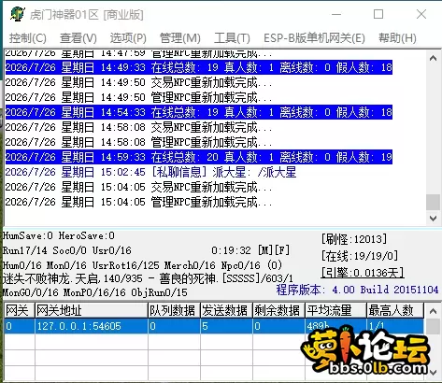Click the MonG0/0/16 MonP0/16/16 ObjRun0/15 line
The height and width of the screenshot is (383, 442).
click(95, 292)
